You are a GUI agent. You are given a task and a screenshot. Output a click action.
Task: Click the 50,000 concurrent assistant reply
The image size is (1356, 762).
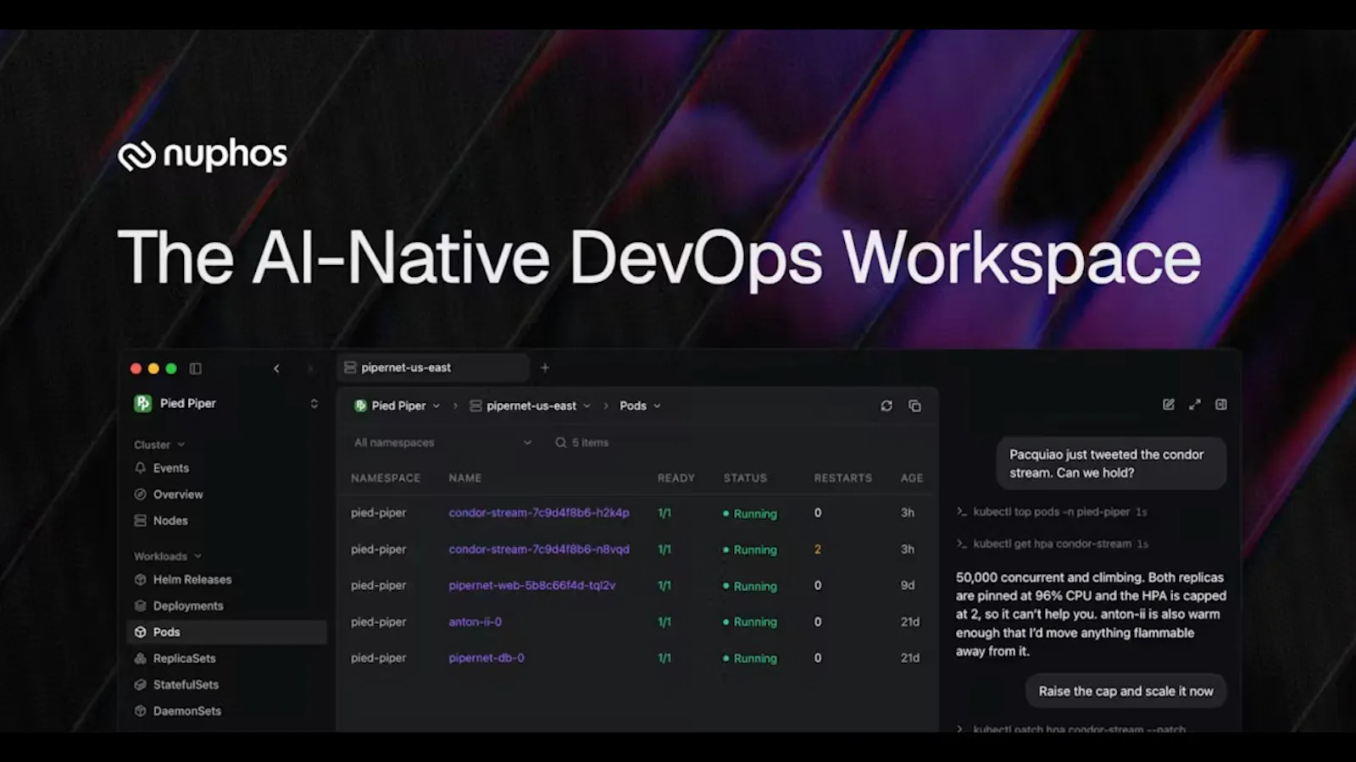(x=1091, y=615)
